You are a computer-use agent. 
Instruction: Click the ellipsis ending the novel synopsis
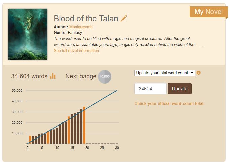pos(203,45)
